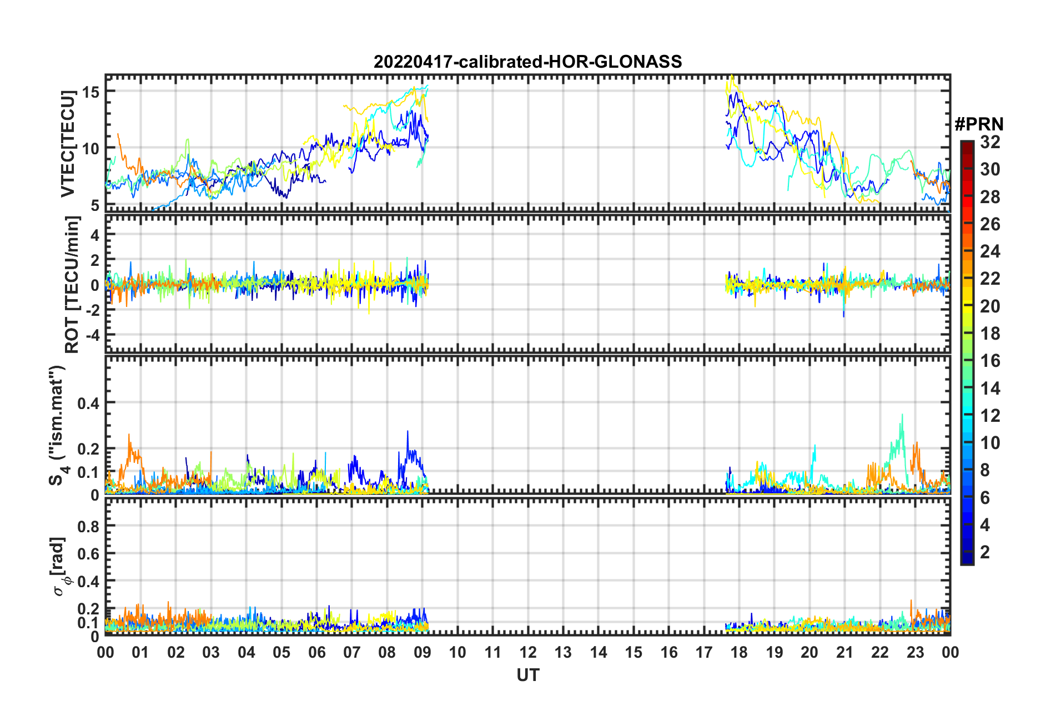Click the ROT [TECU/min] y-axis label
Image resolution: width=1056 pixels, height=706 pixels.
click(72, 285)
